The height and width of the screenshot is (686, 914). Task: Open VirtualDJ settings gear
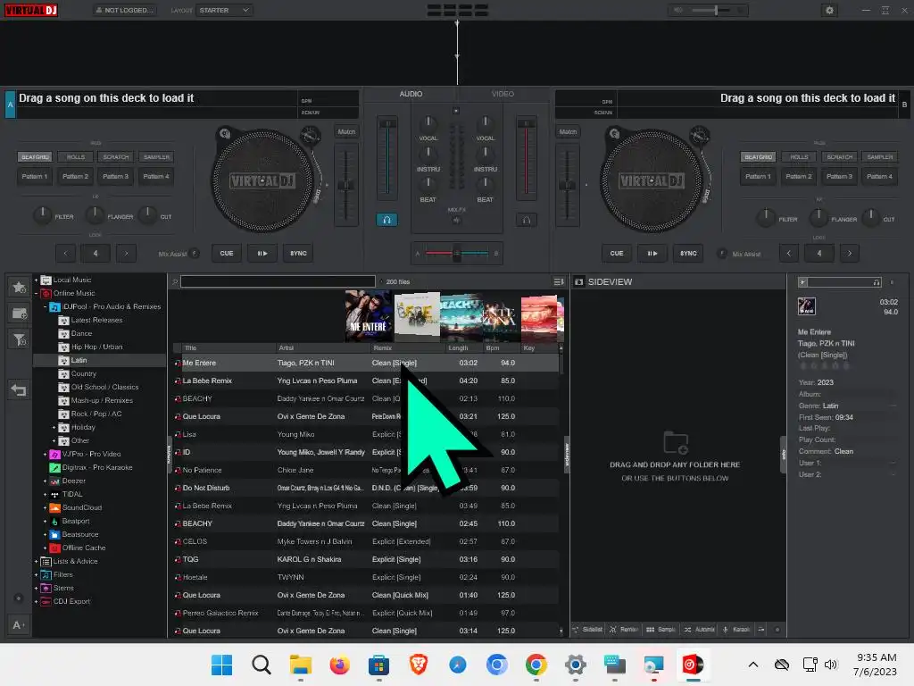click(829, 10)
